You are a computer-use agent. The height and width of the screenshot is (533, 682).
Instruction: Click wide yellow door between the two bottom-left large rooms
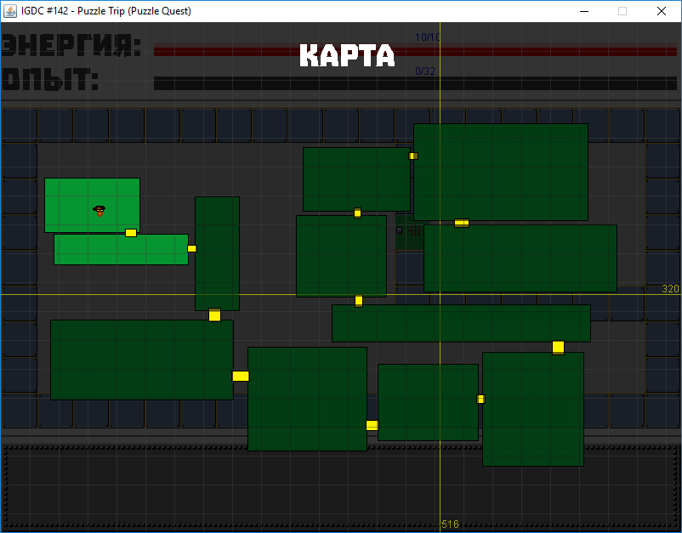(241, 376)
